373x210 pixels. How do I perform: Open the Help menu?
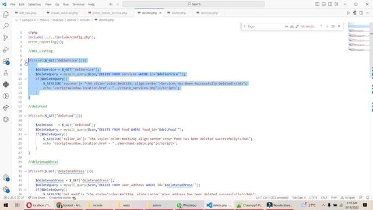tap(92, 4)
